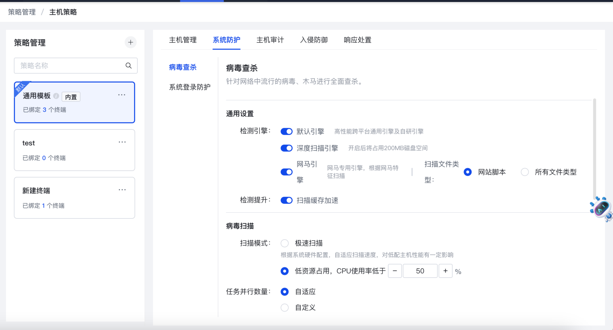613x330 pixels.
Task: Open more options for 通用模板 policy
Action: (122, 95)
